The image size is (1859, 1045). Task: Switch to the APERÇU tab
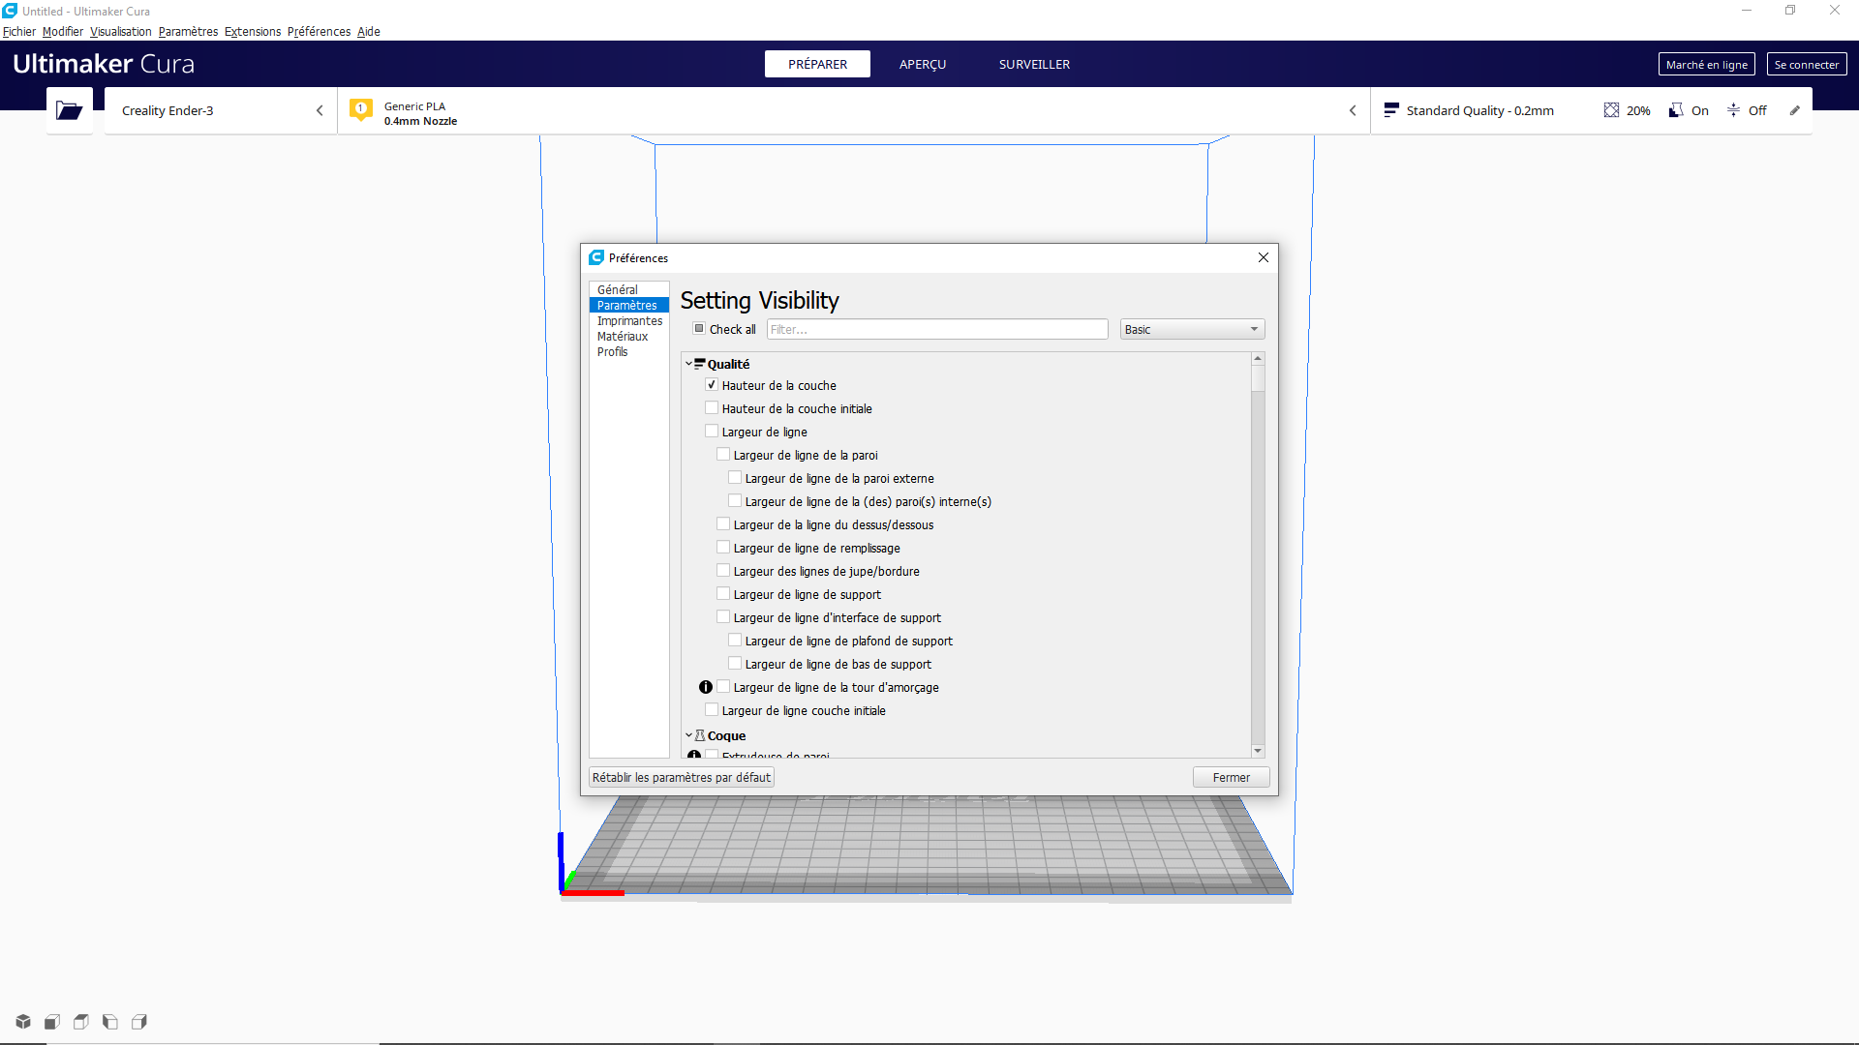pyautogui.click(x=922, y=64)
